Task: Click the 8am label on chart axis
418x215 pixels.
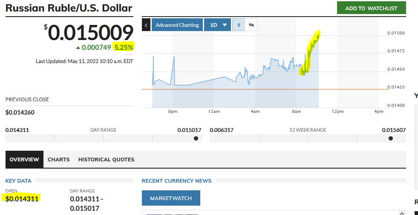Action: (x=297, y=112)
